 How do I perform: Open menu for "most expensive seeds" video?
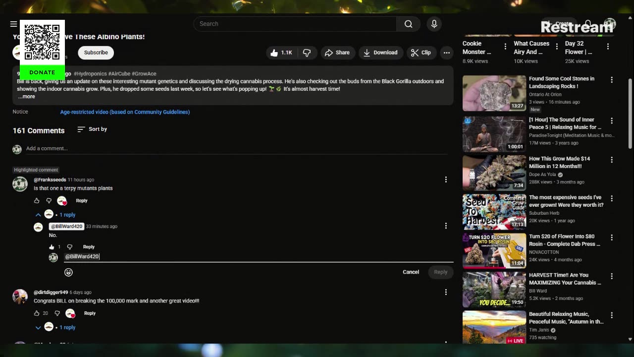point(612,198)
